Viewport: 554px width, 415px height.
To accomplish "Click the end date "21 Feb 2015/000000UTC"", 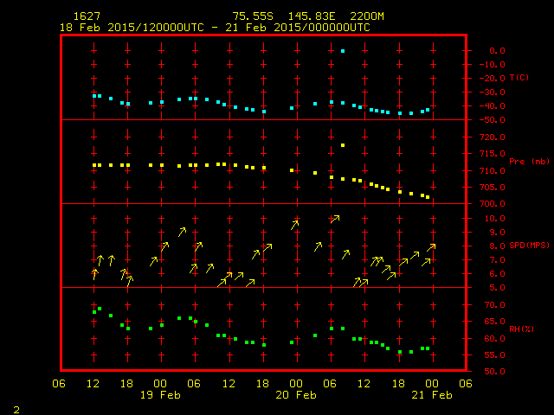I will tap(298, 28).
